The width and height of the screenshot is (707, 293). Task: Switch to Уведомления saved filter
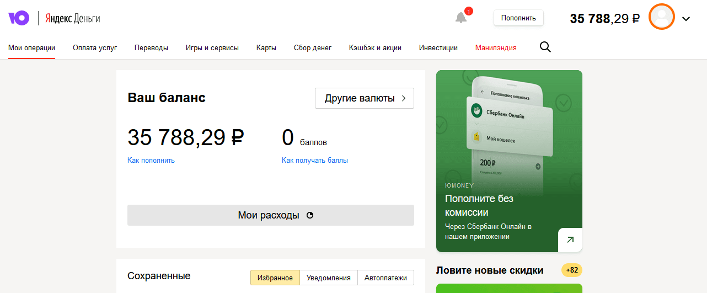(x=329, y=278)
